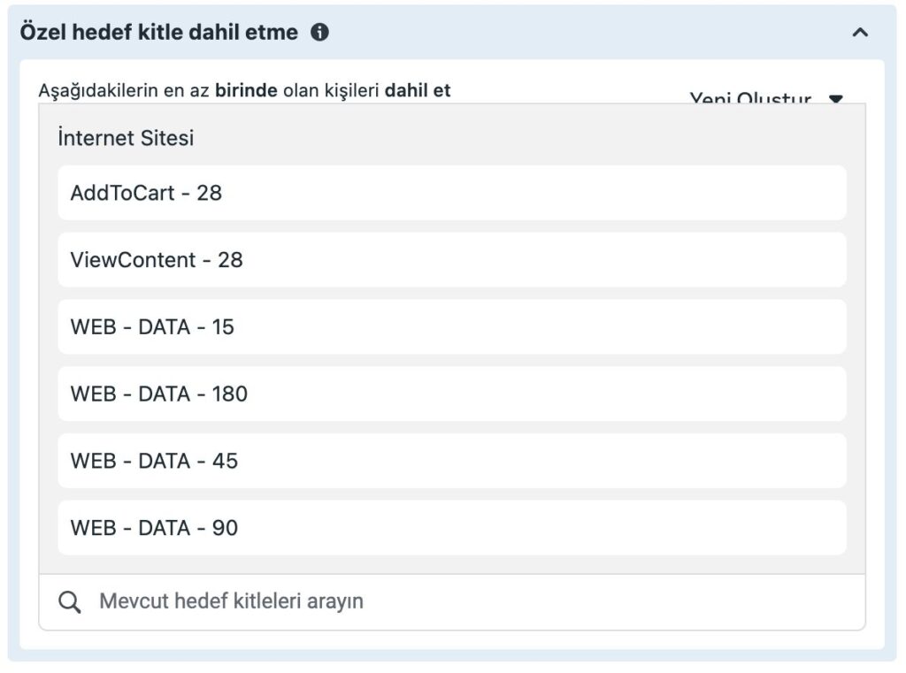Image resolution: width=906 pixels, height=673 pixels.
Task: Click the info icon beside Özel hedef kitle
Action: point(320,33)
